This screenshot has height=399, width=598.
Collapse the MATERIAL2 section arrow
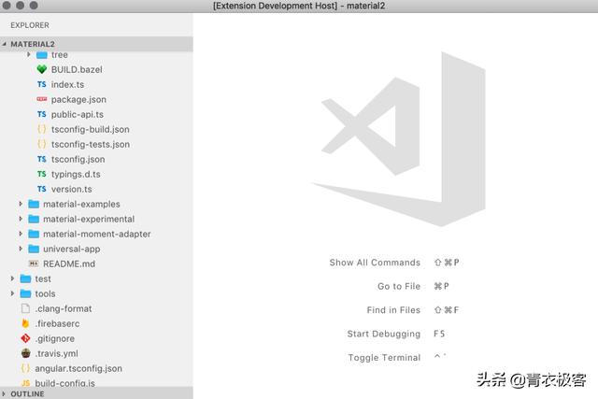click(4, 44)
